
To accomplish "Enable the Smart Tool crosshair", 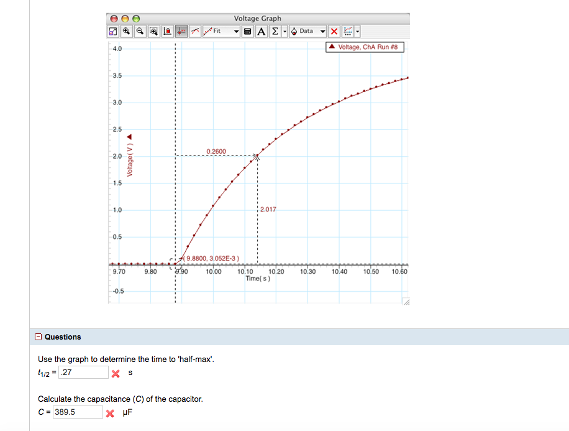I will [181, 31].
